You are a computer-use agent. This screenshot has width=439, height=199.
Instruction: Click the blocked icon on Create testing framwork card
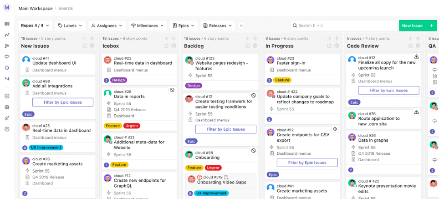pyautogui.click(x=253, y=96)
